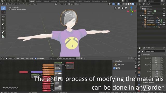Click the Scale X value field
166x93 pixels.
tap(156, 72)
